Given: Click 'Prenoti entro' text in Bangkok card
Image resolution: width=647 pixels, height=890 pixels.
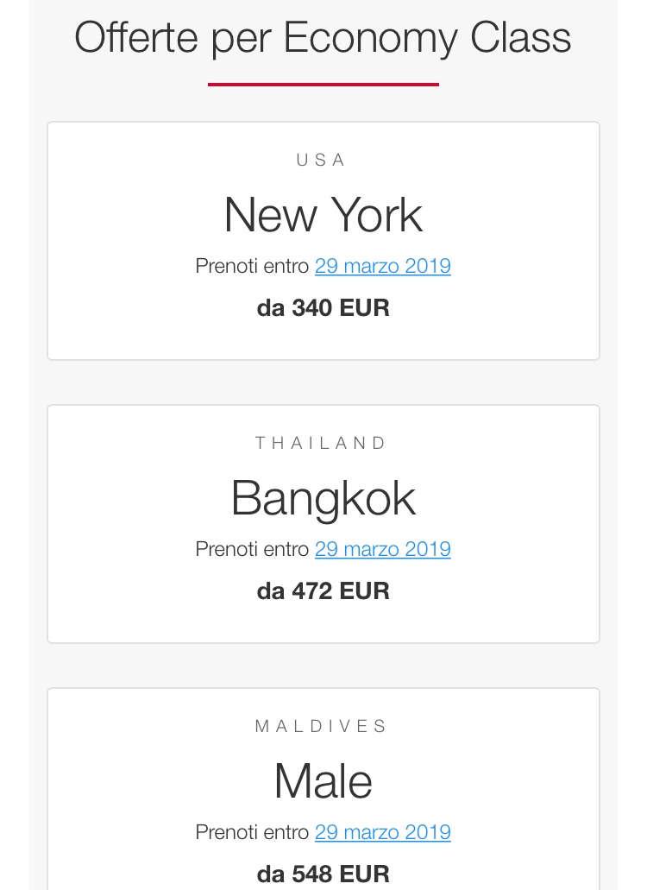Looking at the screenshot, I should pyautogui.click(x=252, y=549).
